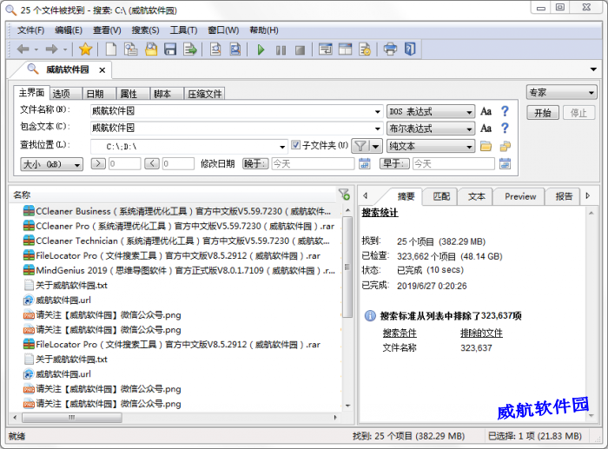Viewport: 608px width, 449px height.
Task: Open the expert interface mode dropdown
Action: pos(561,92)
